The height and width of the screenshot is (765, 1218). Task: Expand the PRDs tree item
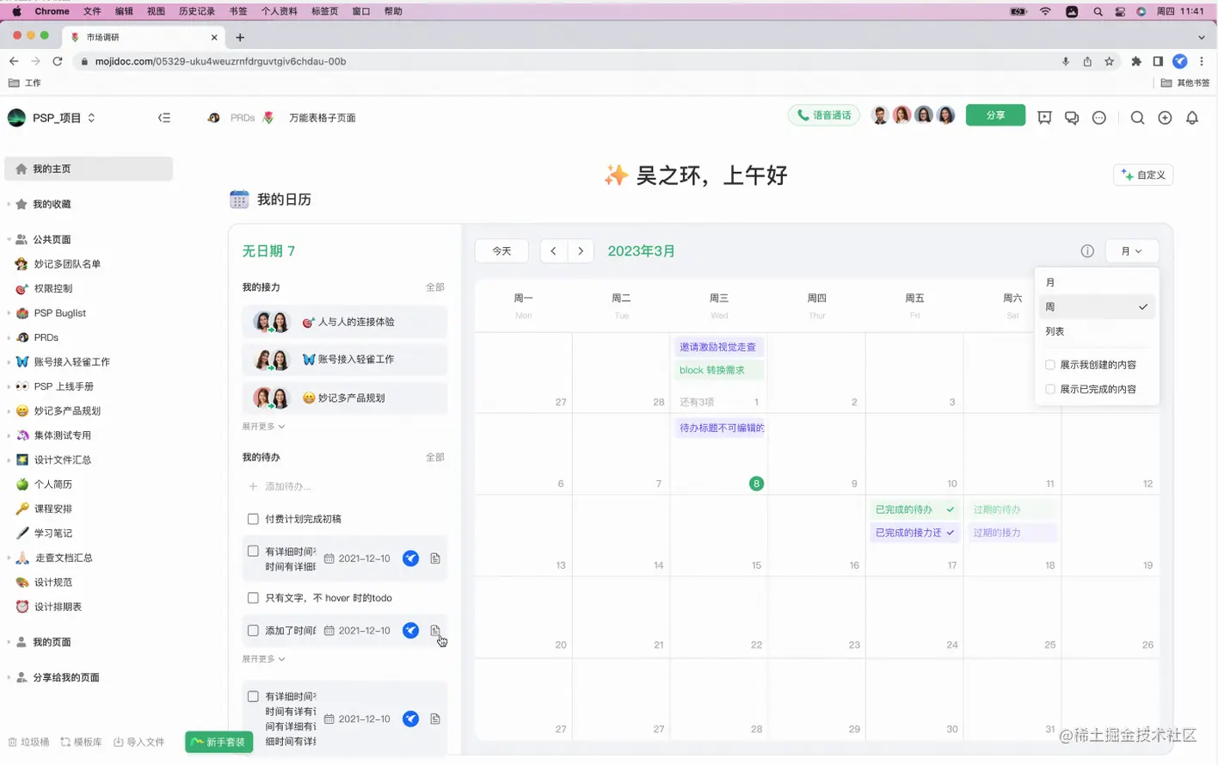click(9, 337)
